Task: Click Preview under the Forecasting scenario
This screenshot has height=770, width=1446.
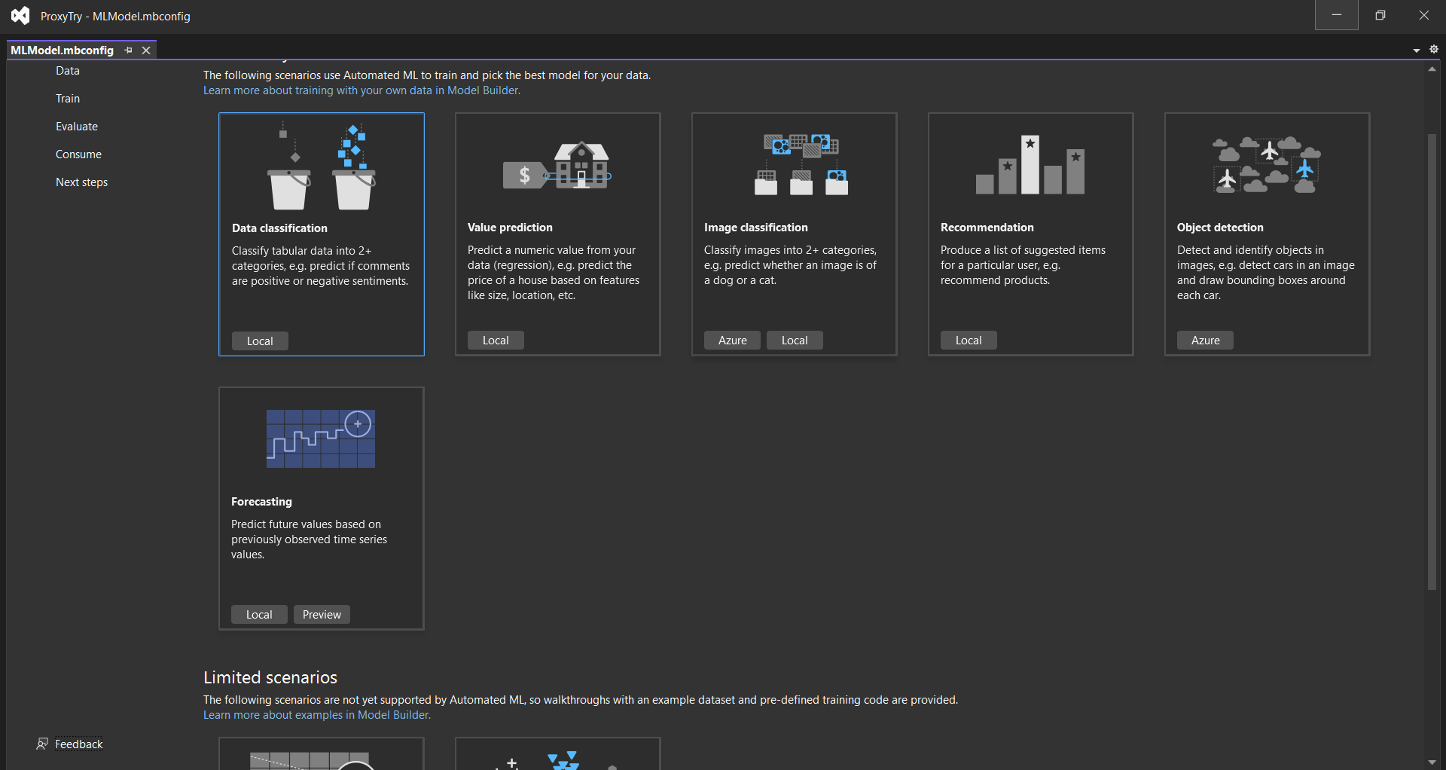Action: 322,614
